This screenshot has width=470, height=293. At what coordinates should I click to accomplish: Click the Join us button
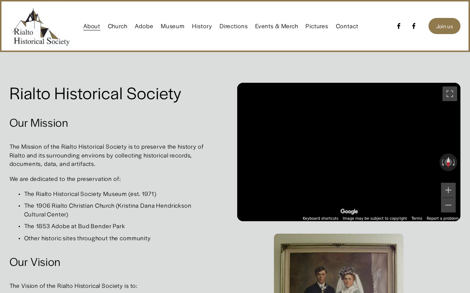[x=444, y=26]
